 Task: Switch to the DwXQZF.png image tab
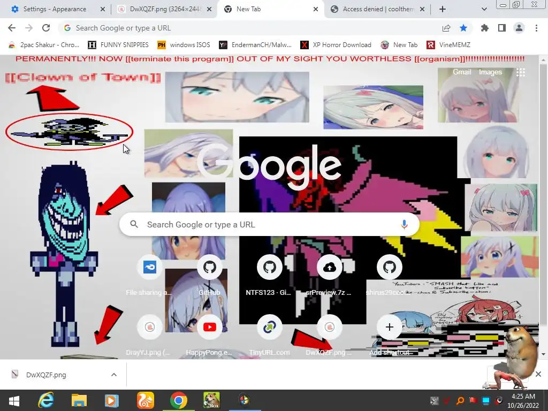point(164,9)
